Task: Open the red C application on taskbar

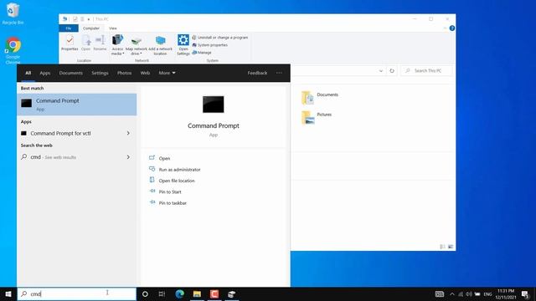Action: tap(214, 293)
